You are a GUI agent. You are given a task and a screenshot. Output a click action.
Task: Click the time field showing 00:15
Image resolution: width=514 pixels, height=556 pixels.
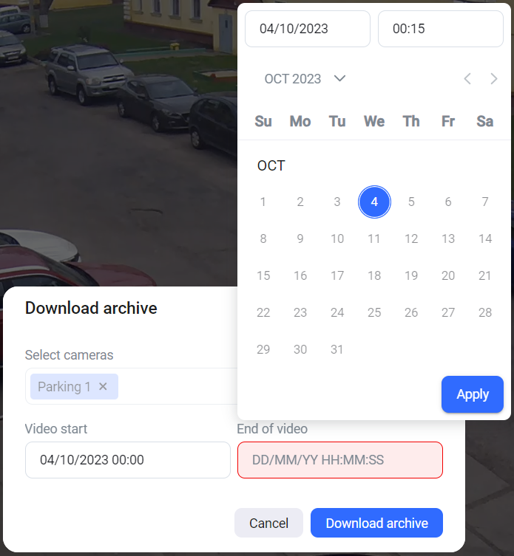[440, 29]
